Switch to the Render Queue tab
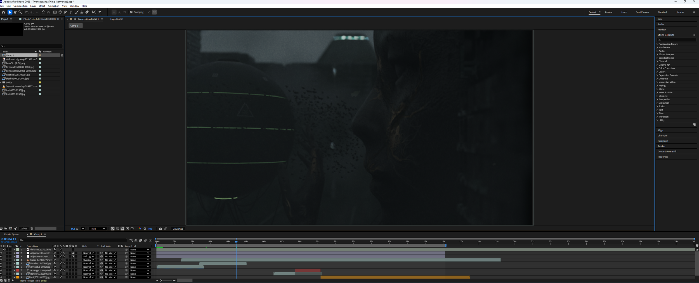Image resolution: width=699 pixels, height=283 pixels. pyautogui.click(x=11, y=234)
